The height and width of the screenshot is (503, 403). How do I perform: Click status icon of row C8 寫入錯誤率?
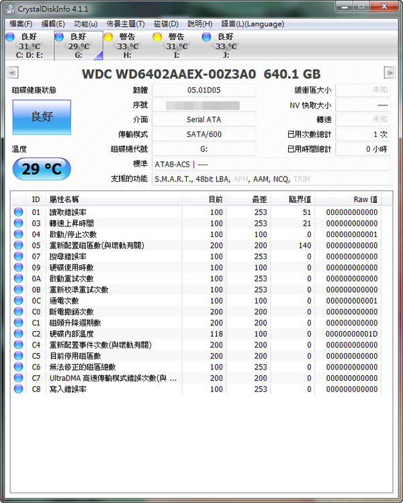tap(19, 389)
